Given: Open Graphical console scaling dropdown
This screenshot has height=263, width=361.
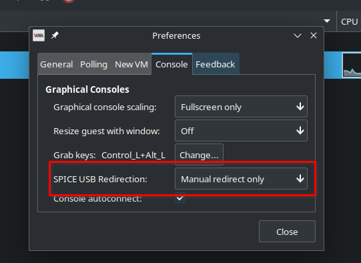Looking at the screenshot, I should (x=241, y=107).
